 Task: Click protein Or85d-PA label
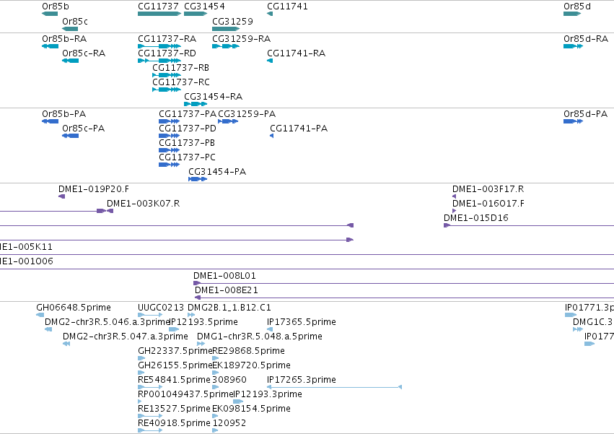[x=585, y=114]
